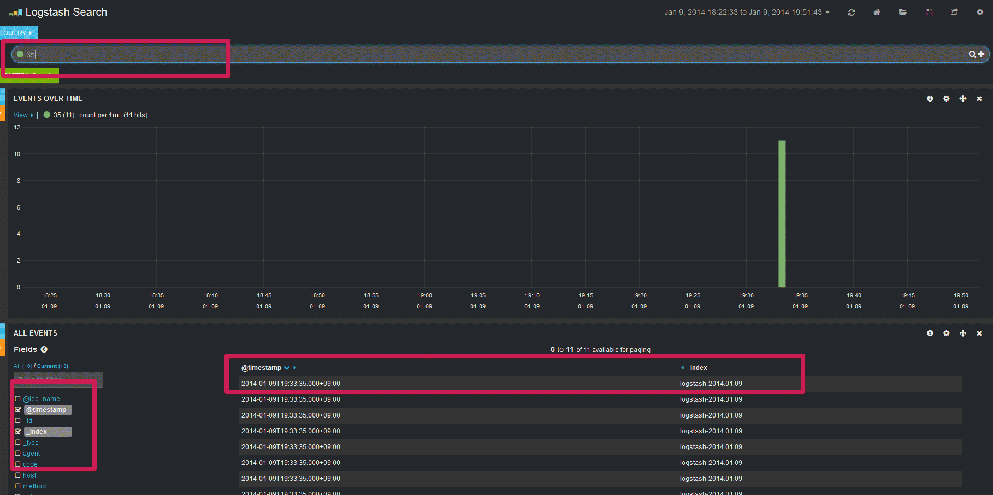Collapse the Fields list with arrow icon
The image size is (993, 495).
pos(44,349)
